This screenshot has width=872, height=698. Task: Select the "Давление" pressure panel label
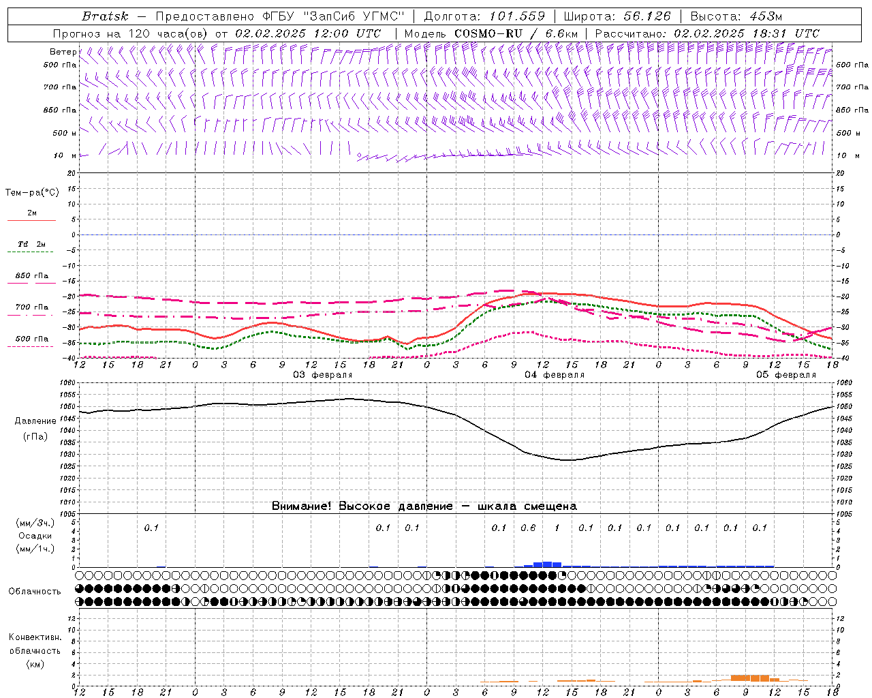click(x=35, y=421)
